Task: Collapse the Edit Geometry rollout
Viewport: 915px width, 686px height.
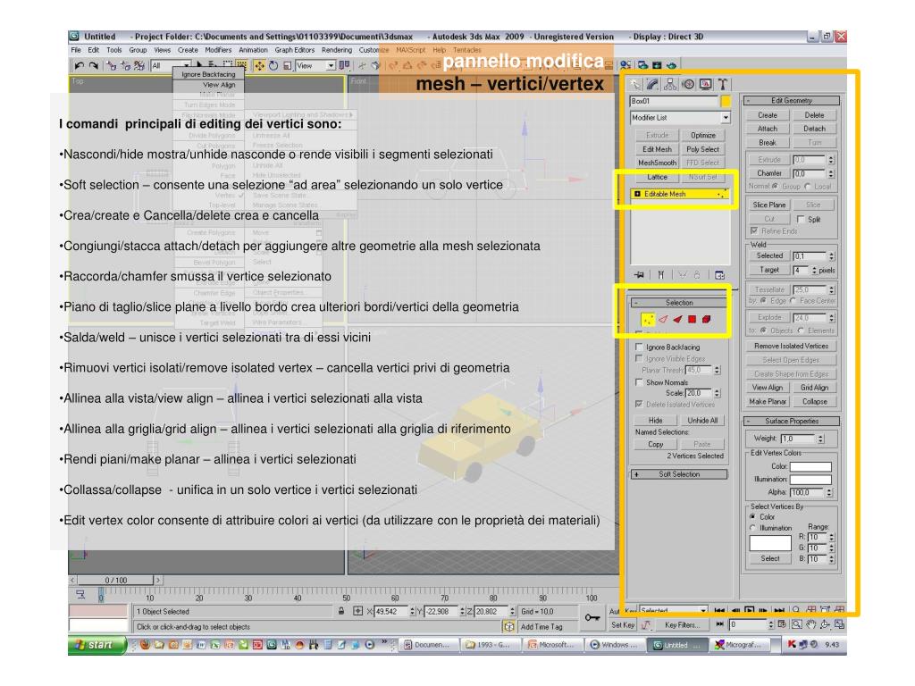Action: pyautogui.click(x=792, y=101)
